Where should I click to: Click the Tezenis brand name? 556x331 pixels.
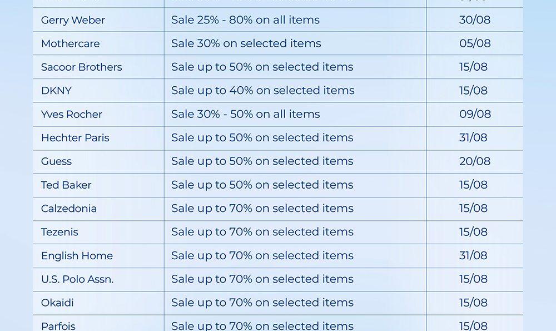pyautogui.click(x=59, y=232)
